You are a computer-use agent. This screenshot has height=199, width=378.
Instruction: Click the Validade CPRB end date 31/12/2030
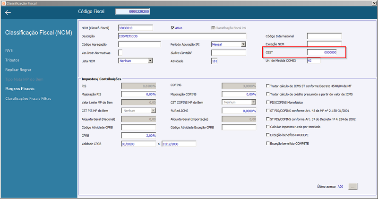pyautogui.click(x=179, y=144)
